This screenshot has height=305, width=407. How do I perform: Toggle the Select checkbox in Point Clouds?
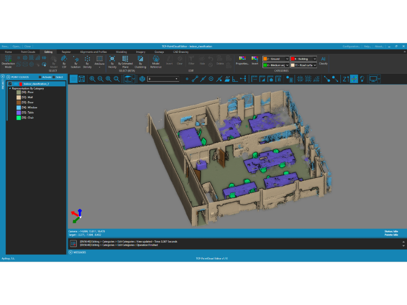click(54, 77)
